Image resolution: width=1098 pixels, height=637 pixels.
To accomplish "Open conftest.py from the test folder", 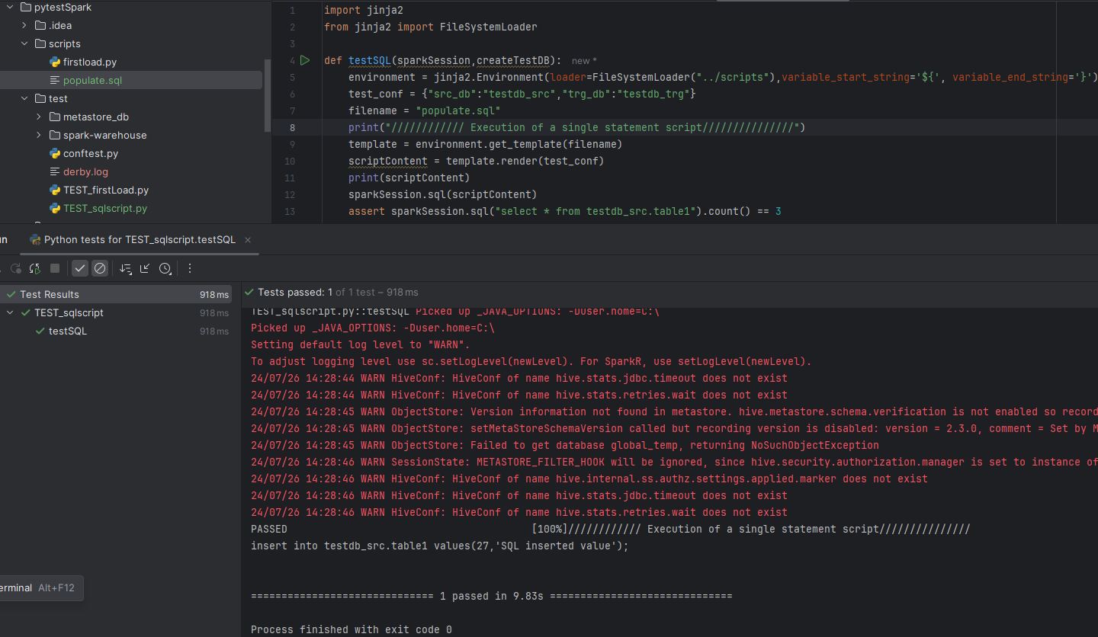I will point(90,153).
